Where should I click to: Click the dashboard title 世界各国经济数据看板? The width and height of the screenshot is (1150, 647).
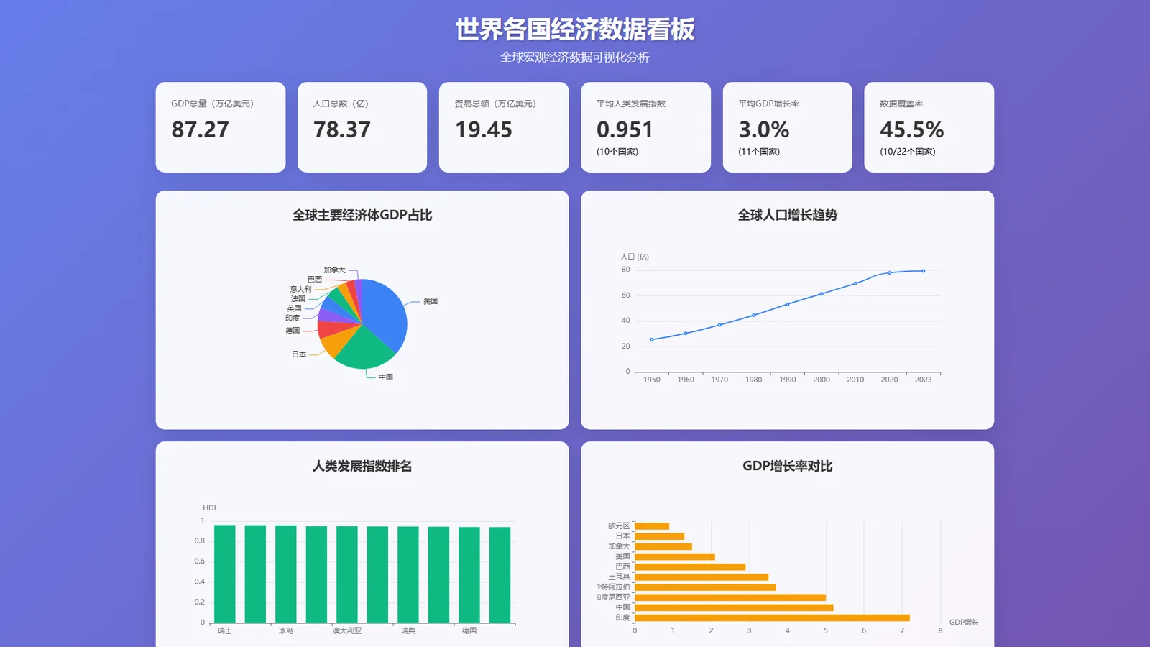[574, 29]
